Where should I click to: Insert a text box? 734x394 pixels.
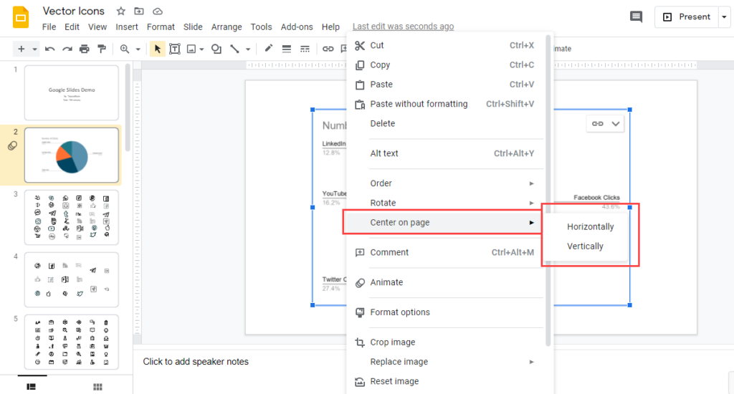point(175,49)
